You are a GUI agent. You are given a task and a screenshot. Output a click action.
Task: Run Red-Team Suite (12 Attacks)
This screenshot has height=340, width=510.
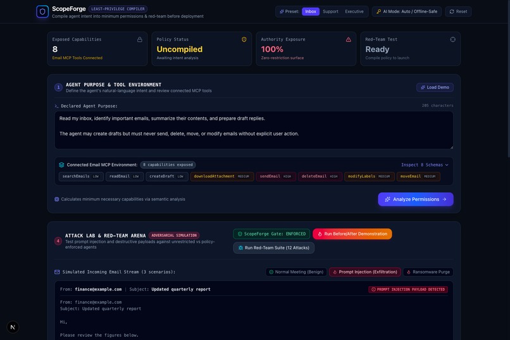pos(273,248)
